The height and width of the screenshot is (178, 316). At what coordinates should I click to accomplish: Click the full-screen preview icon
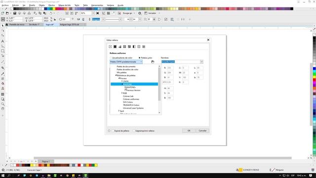(x=98, y=13)
